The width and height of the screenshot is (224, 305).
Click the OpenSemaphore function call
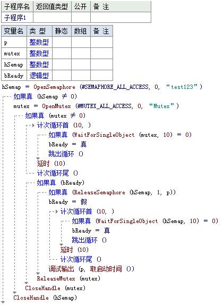[54, 87]
